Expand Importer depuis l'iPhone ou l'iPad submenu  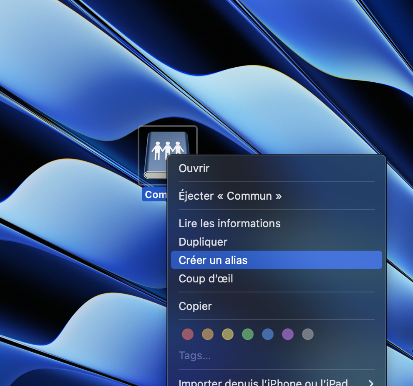(276, 382)
